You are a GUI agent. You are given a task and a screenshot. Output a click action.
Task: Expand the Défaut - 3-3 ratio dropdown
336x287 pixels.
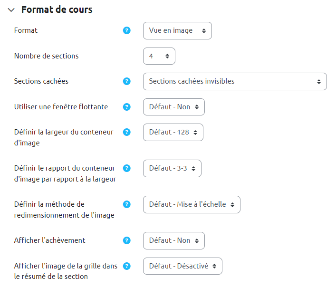click(172, 168)
